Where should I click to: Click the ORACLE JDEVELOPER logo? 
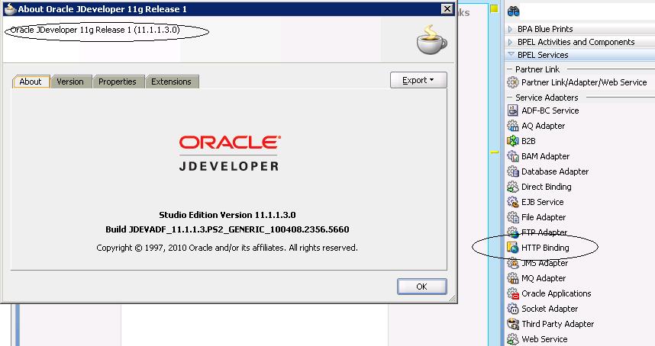(229, 153)
